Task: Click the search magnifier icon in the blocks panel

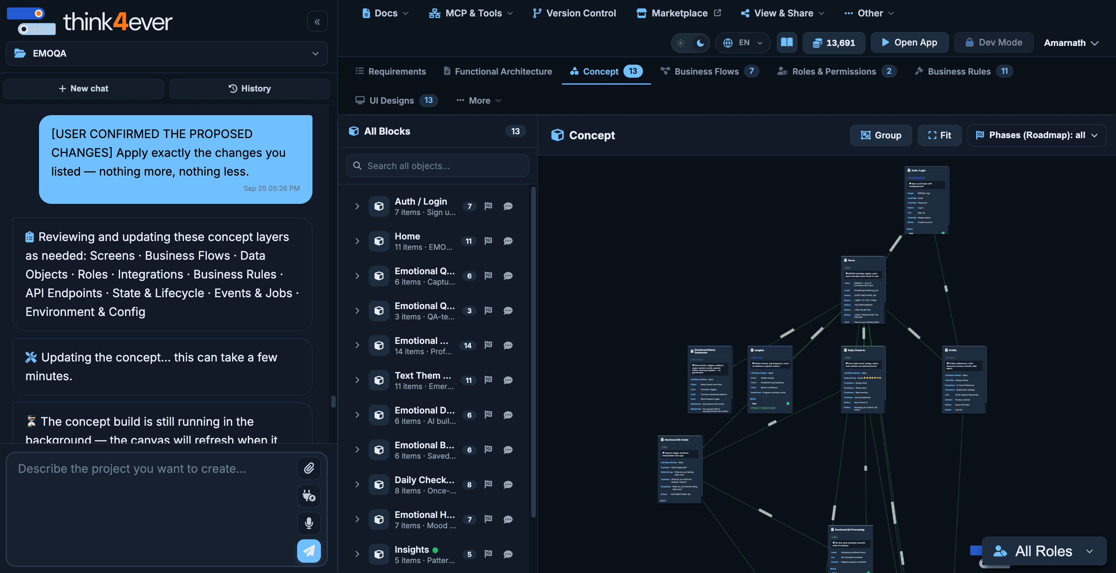Action: (358, 166)
